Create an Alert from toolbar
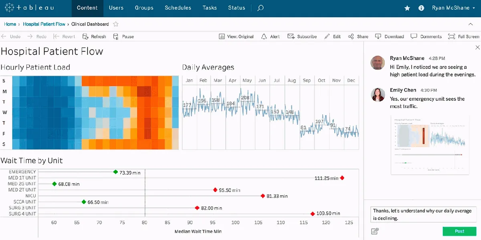 click(x=270, y=36)
